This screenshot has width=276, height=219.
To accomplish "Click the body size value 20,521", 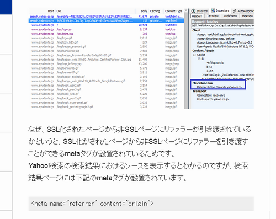I will point(143,25).
